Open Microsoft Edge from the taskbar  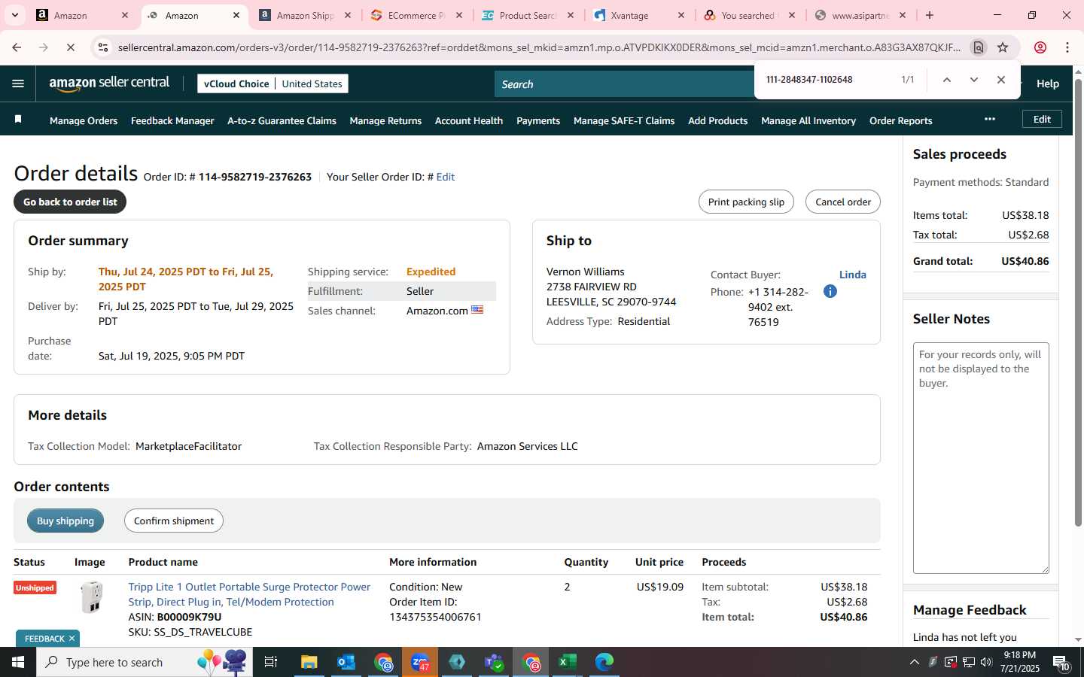pyautogui.click(x=604, y=662)
